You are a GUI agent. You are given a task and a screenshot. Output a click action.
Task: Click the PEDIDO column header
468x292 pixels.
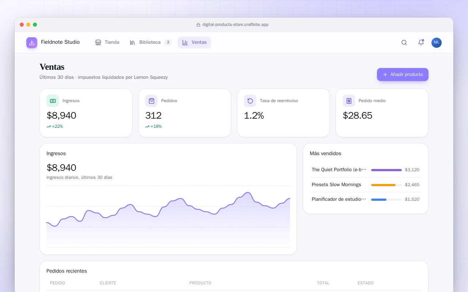[58, 283]
